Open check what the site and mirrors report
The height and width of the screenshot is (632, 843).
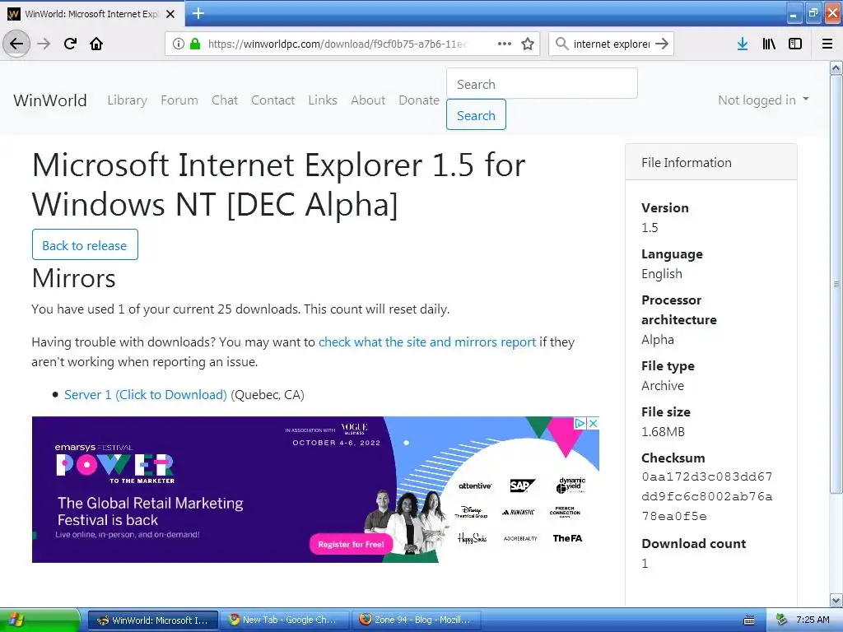coord(427,342)
